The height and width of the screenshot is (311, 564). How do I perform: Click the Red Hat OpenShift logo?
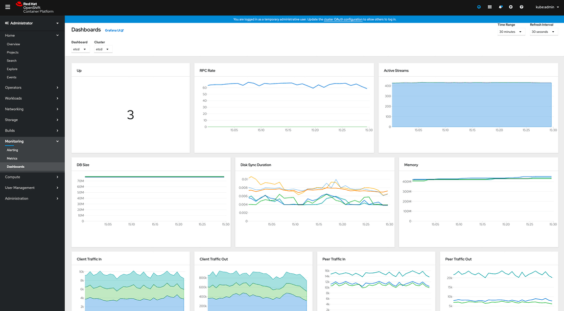(35, 7)
